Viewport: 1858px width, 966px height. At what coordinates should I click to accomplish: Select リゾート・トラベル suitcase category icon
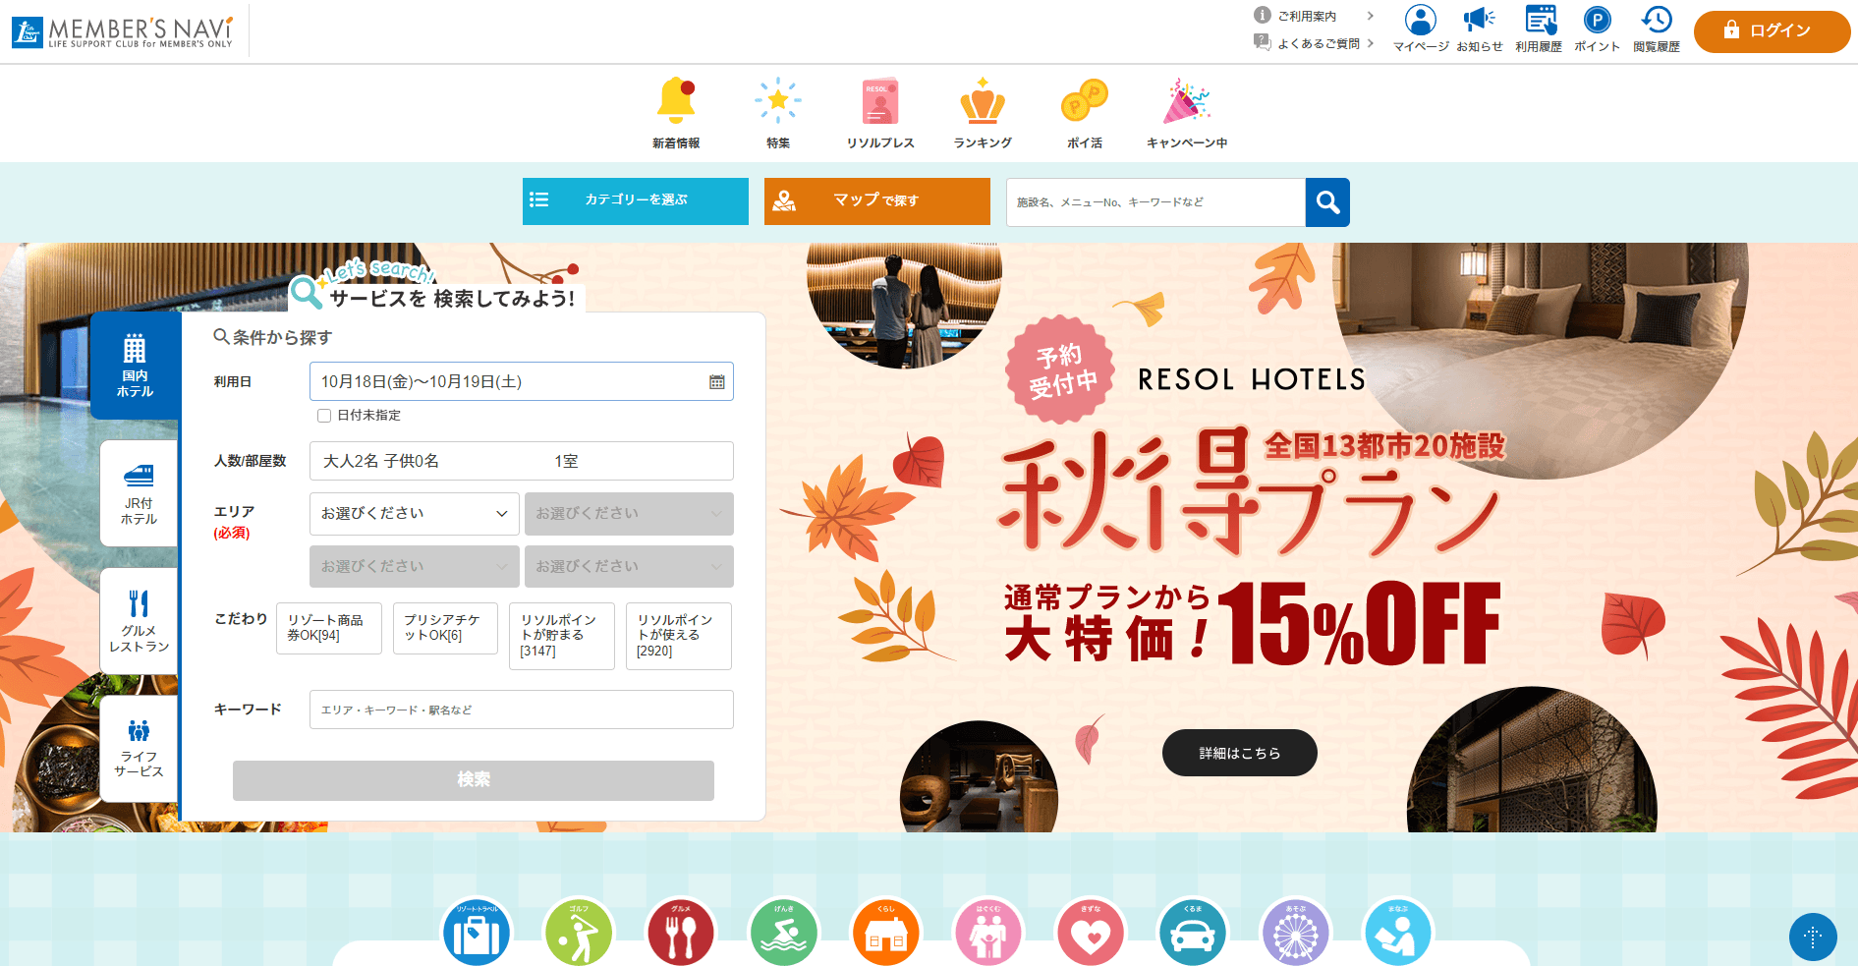(x=477, y=933)
